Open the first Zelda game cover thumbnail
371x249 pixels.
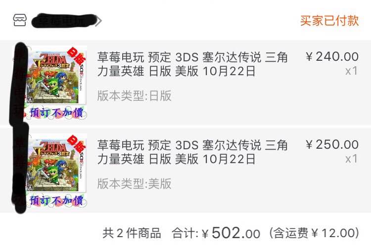[55, 76]
